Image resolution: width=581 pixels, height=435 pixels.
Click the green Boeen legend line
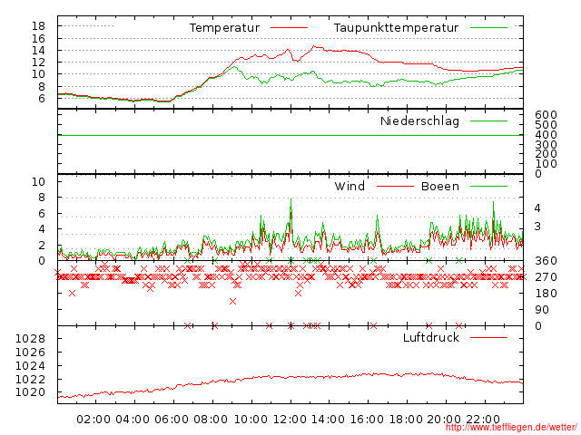click(x=488, y=186)
